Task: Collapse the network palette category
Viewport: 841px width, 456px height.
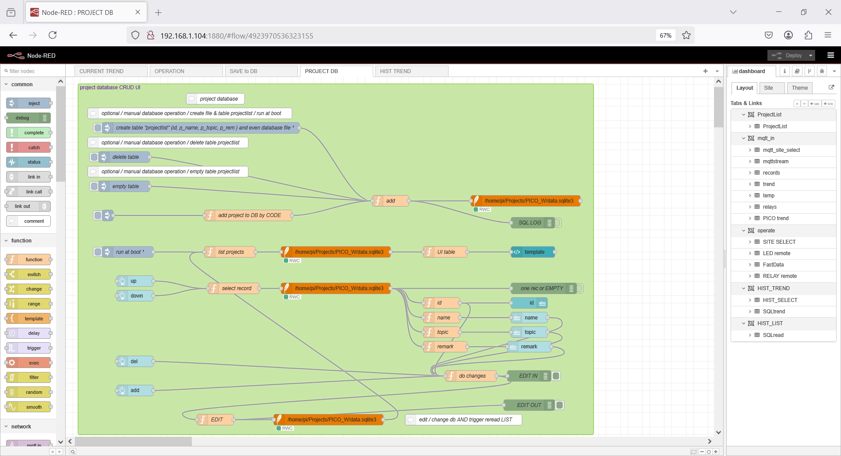Action: tap(28, 426)
